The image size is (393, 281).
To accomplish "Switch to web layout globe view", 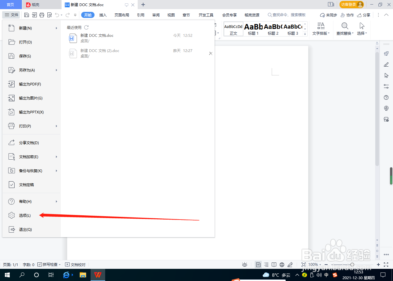I will coord(282,265).
